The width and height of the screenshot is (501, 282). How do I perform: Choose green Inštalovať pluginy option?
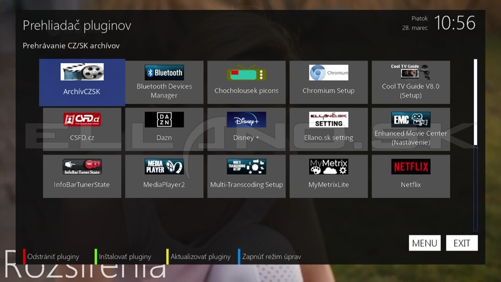tap(123, 257)
